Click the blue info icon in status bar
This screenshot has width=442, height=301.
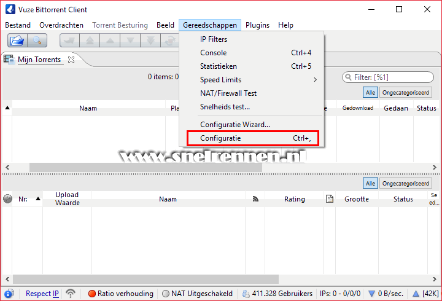(9, 294)
